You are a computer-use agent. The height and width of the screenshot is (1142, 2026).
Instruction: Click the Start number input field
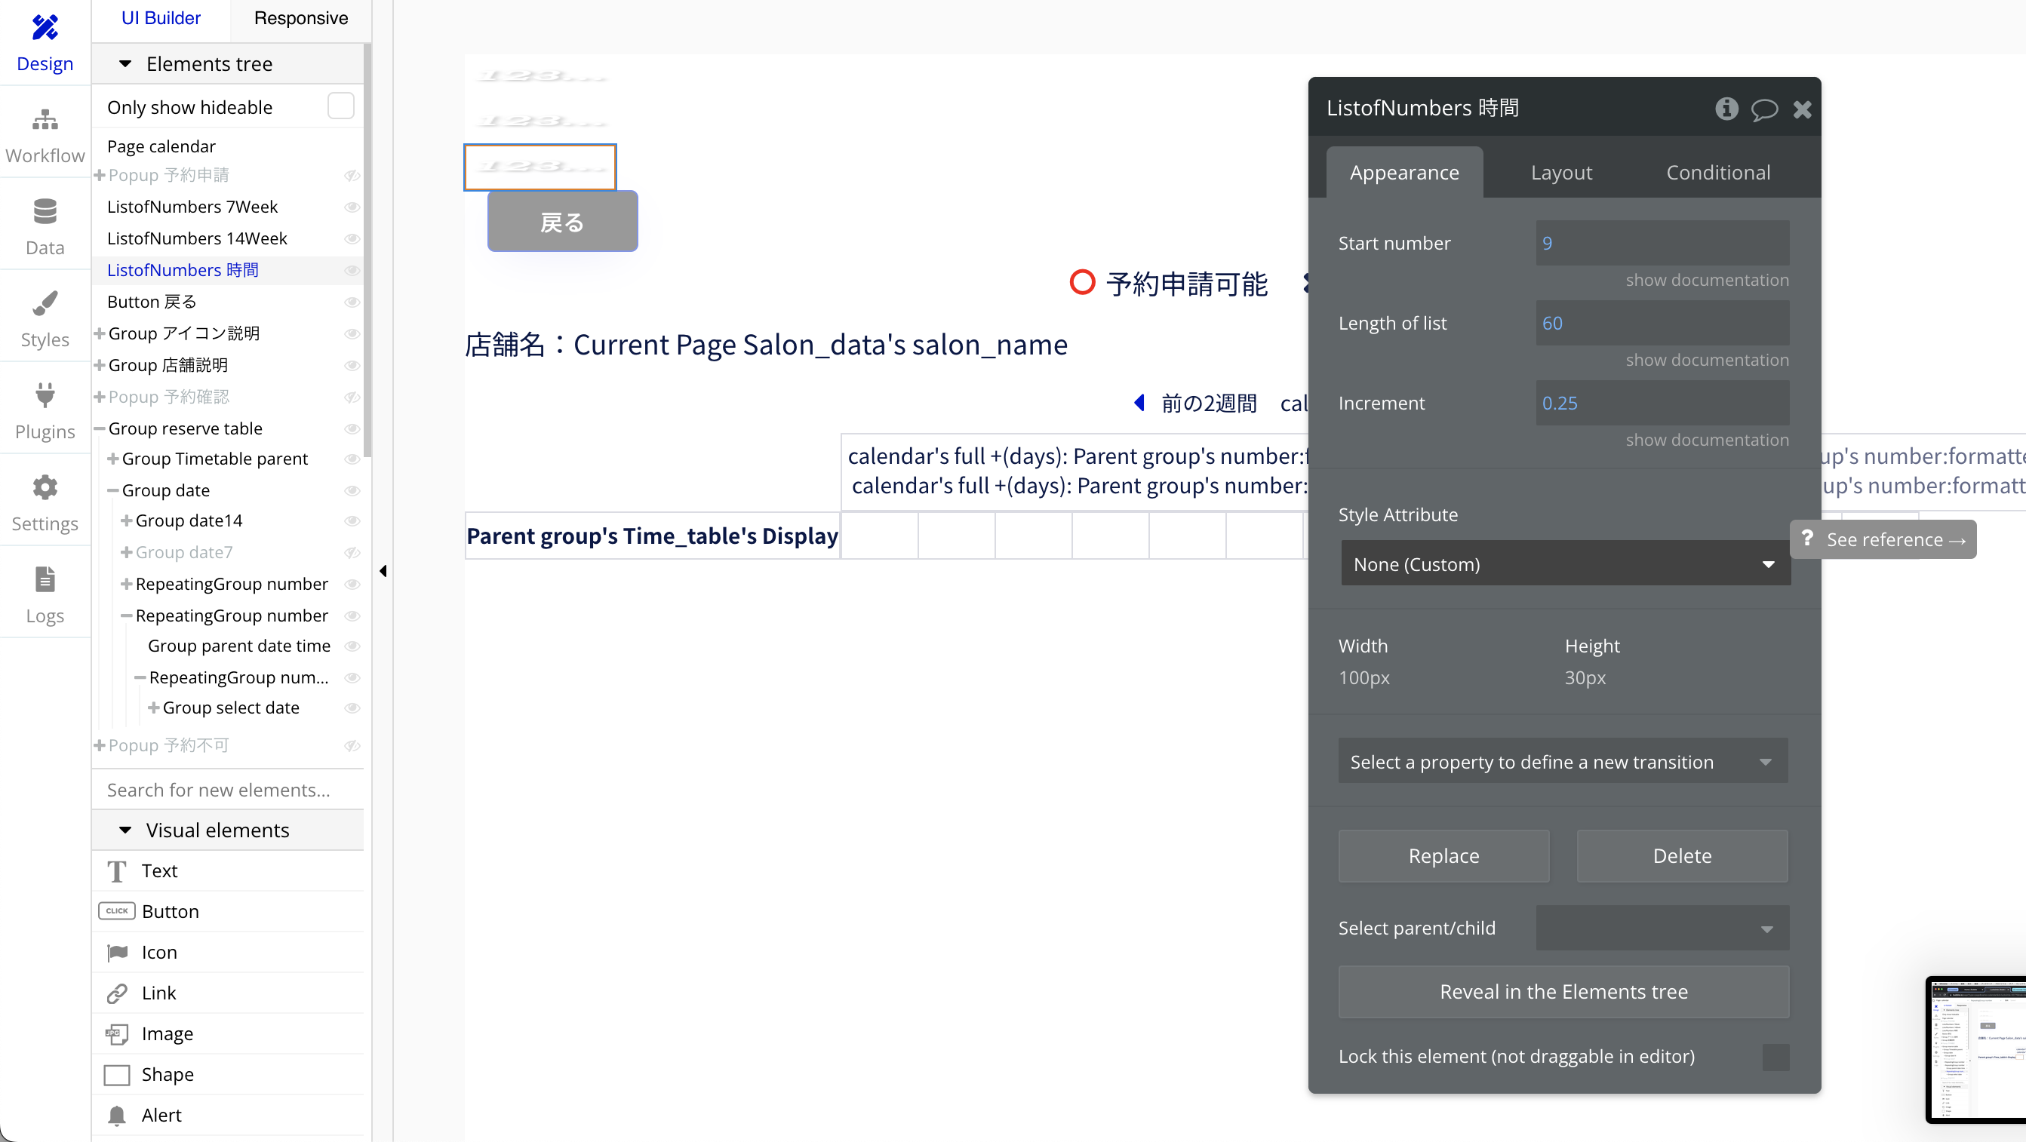pyautogui.click(x=1661, y=243)
